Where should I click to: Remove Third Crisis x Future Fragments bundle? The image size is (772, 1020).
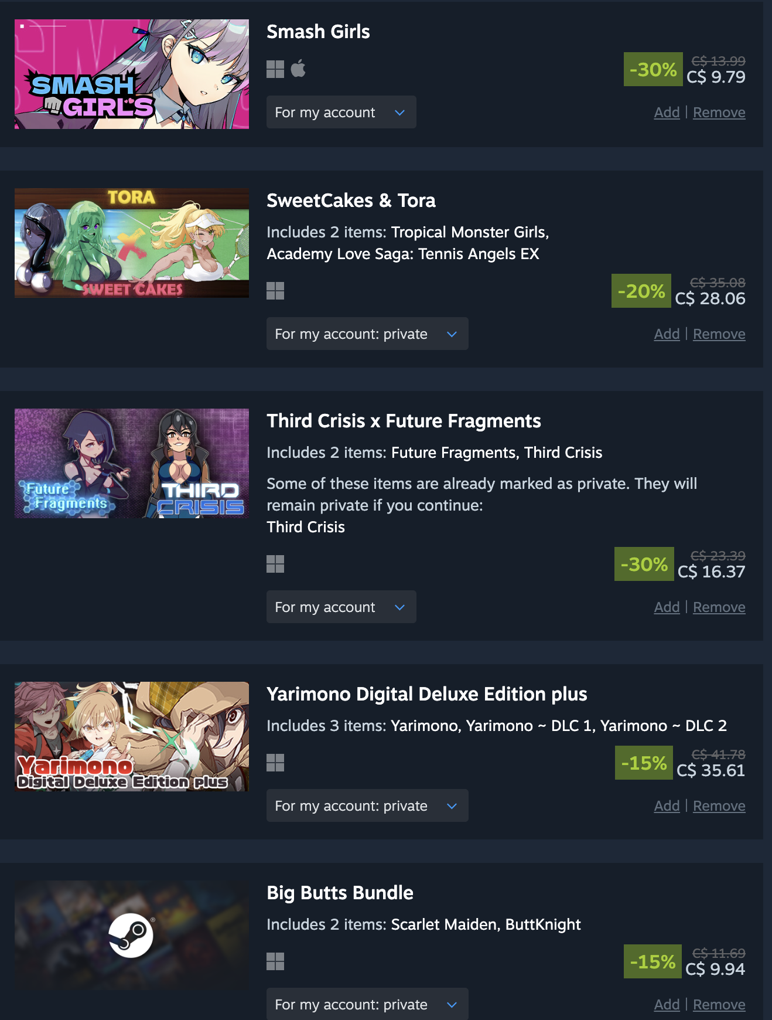(x=719, y=607)
